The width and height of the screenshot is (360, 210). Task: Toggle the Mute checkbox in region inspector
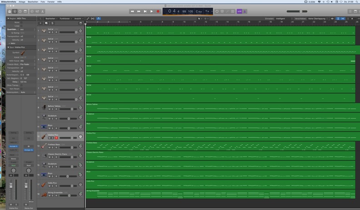tap(21, 22)
